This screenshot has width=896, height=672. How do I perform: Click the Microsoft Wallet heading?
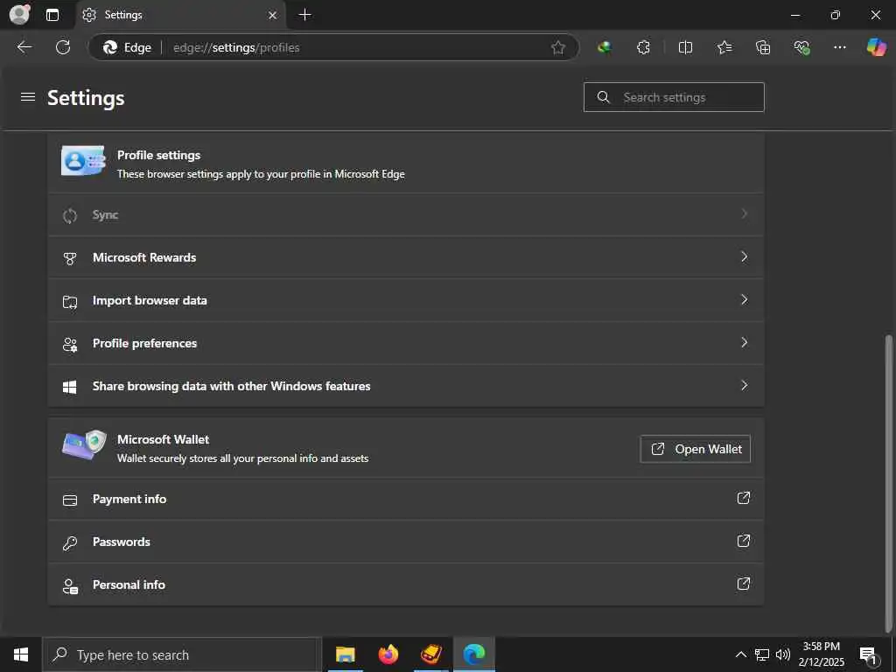(163, 439)
